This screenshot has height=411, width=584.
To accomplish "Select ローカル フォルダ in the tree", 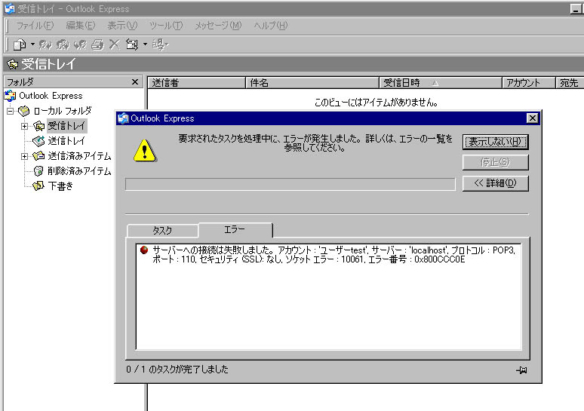I will 63,111.
